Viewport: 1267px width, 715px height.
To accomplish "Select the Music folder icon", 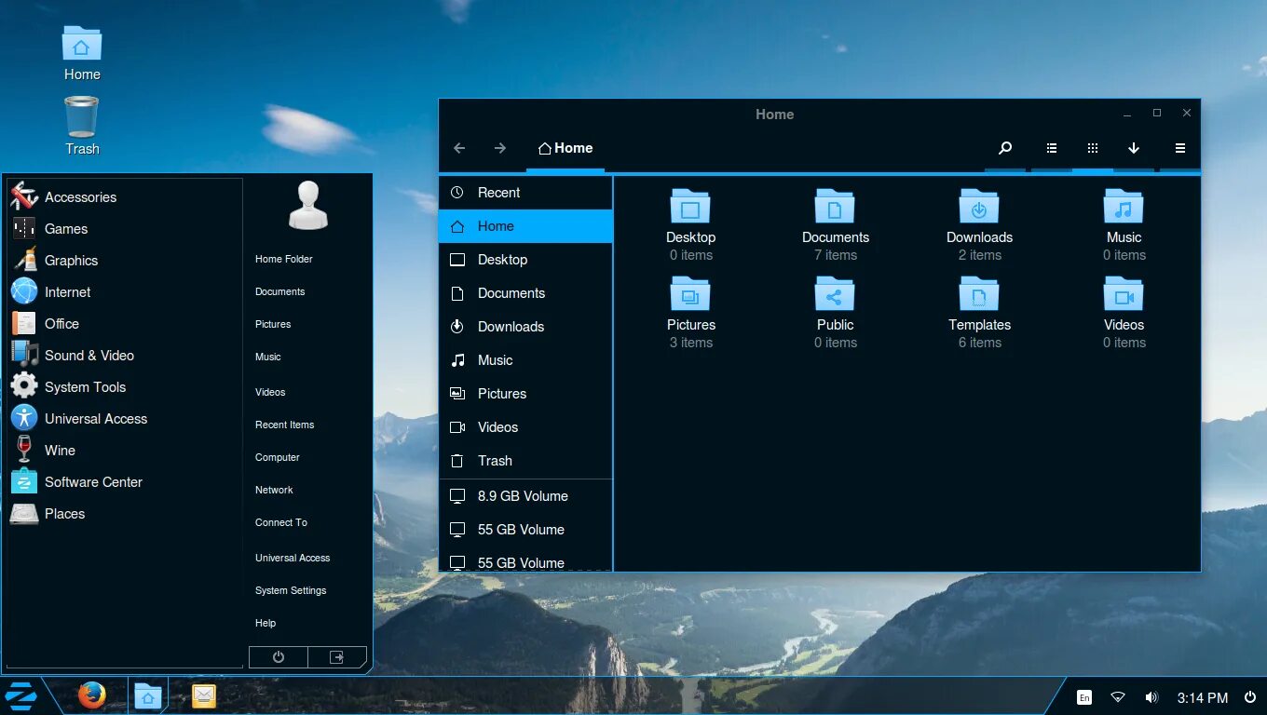I will pos(1124,207).
